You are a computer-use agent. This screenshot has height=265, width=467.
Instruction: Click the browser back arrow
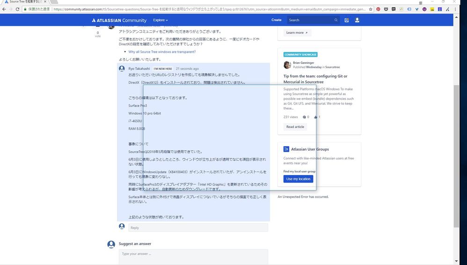pos(4,9)
